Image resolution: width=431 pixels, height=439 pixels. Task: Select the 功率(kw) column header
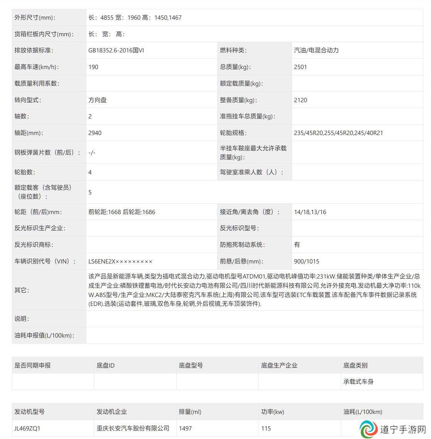[273, 412]
